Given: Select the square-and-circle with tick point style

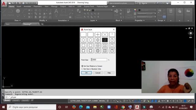Looking at the screenshot, I should pyautogui.click(x=112, y=51).
